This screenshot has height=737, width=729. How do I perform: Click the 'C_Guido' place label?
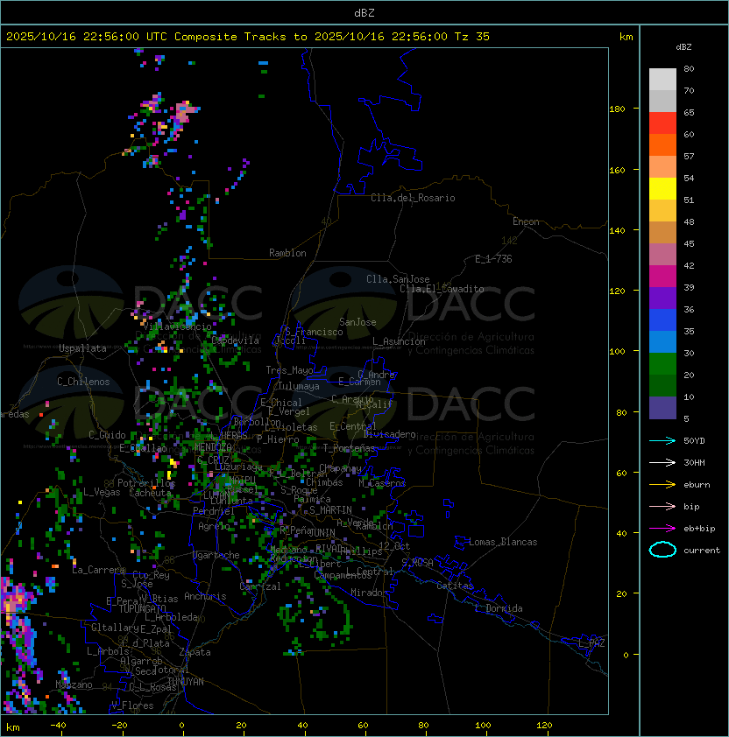pos(107,435)
